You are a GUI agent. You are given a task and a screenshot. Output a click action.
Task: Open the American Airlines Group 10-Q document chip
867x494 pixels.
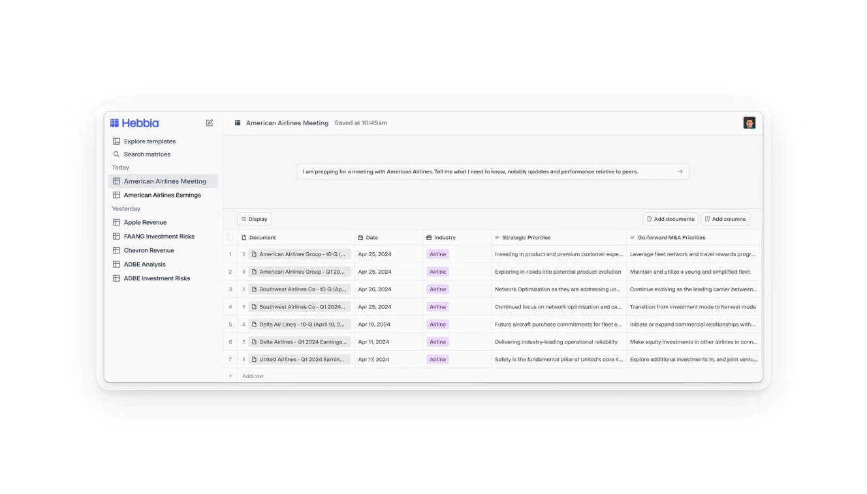tap(300, 254)
